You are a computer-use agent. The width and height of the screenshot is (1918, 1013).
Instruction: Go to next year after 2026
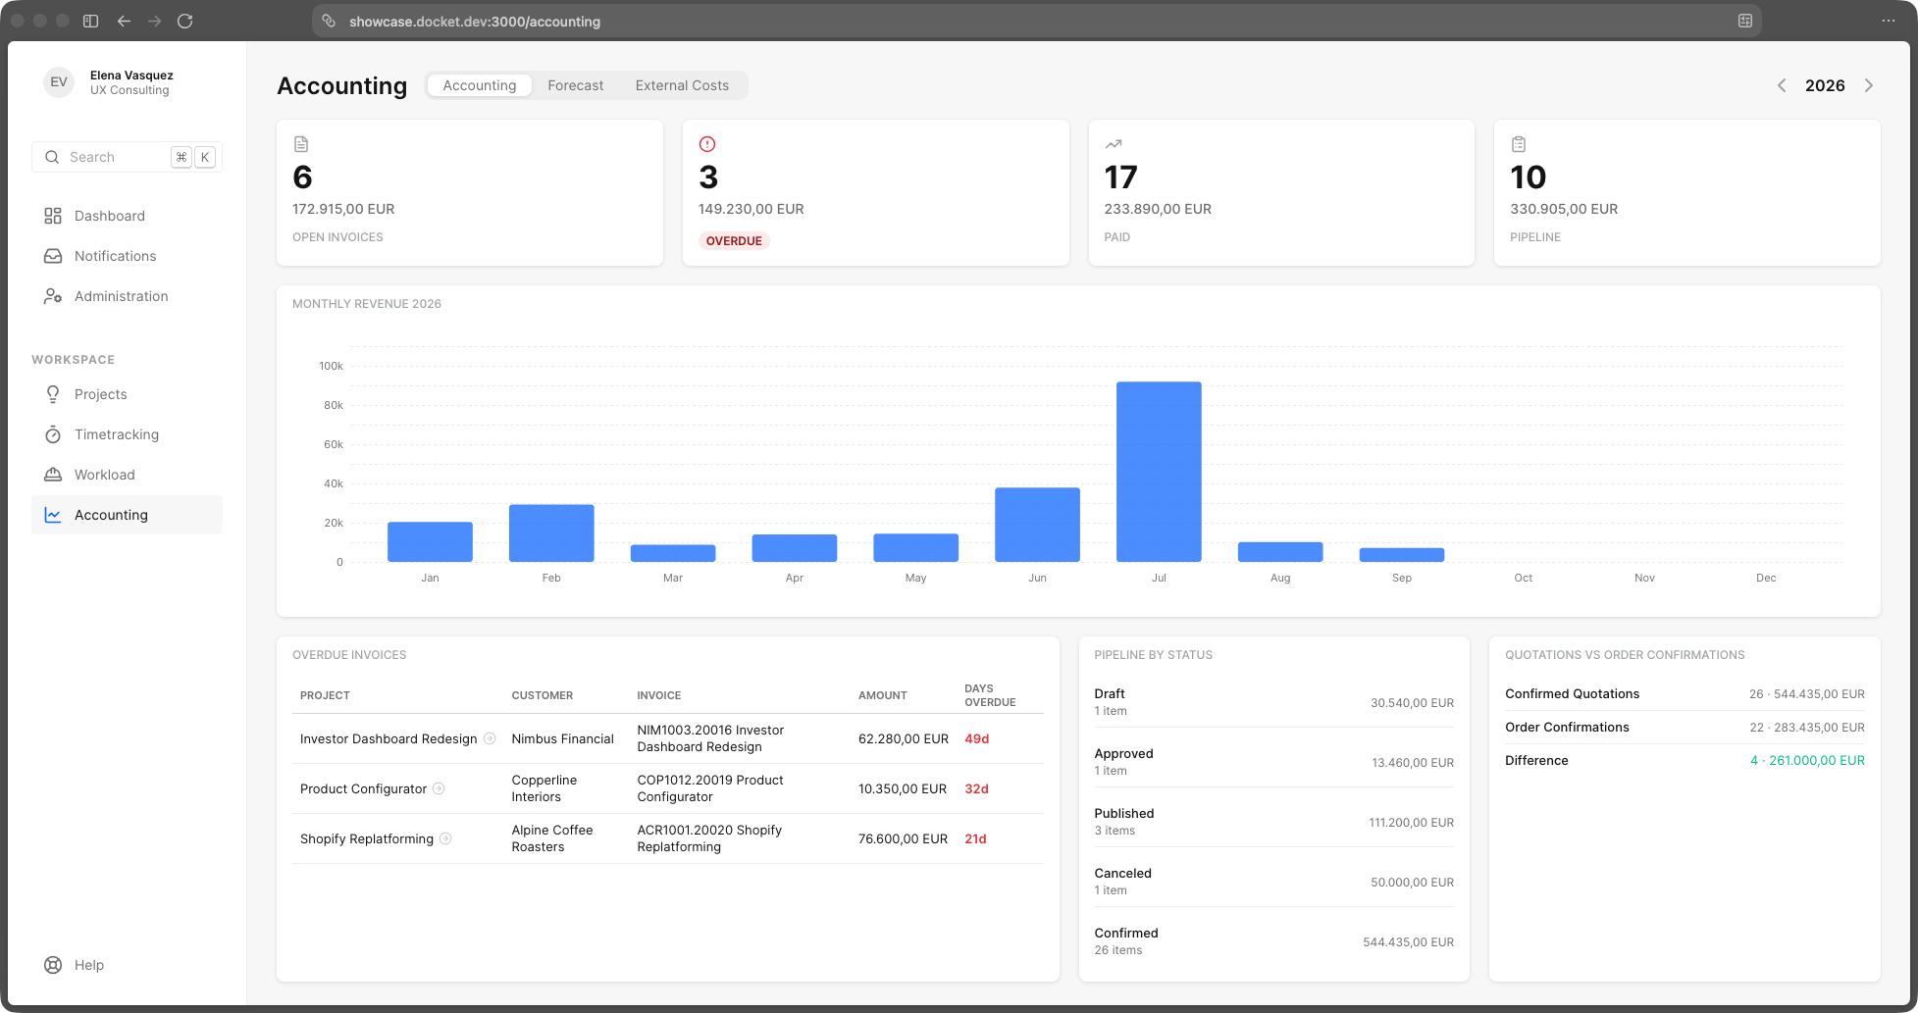point(1869,85)
